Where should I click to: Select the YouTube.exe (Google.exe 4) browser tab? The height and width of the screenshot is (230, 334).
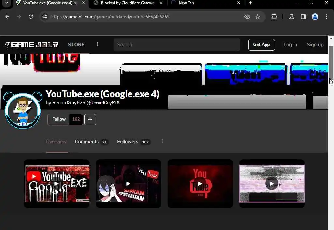pyautogui.click(x=50, y=3)
